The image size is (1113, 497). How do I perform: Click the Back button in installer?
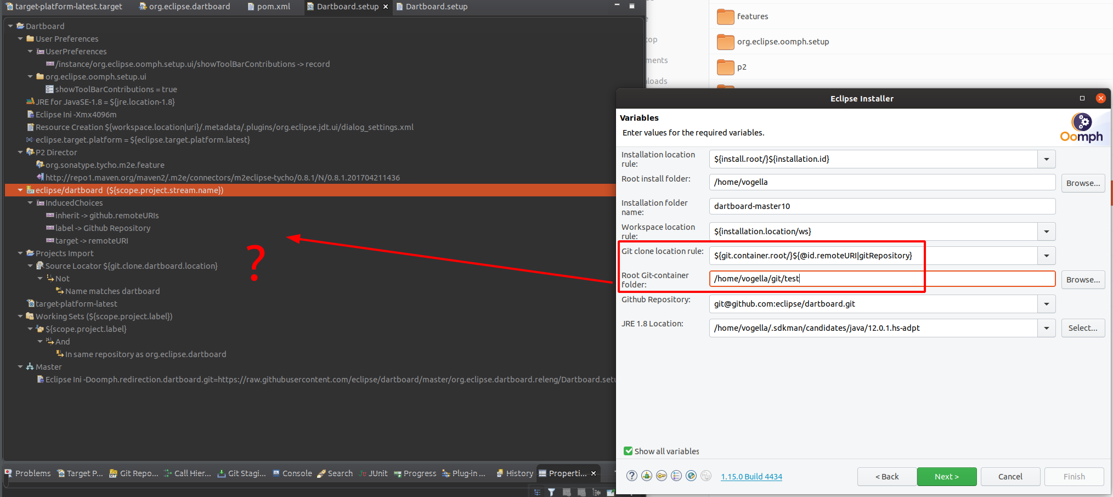tap(887, 477)
